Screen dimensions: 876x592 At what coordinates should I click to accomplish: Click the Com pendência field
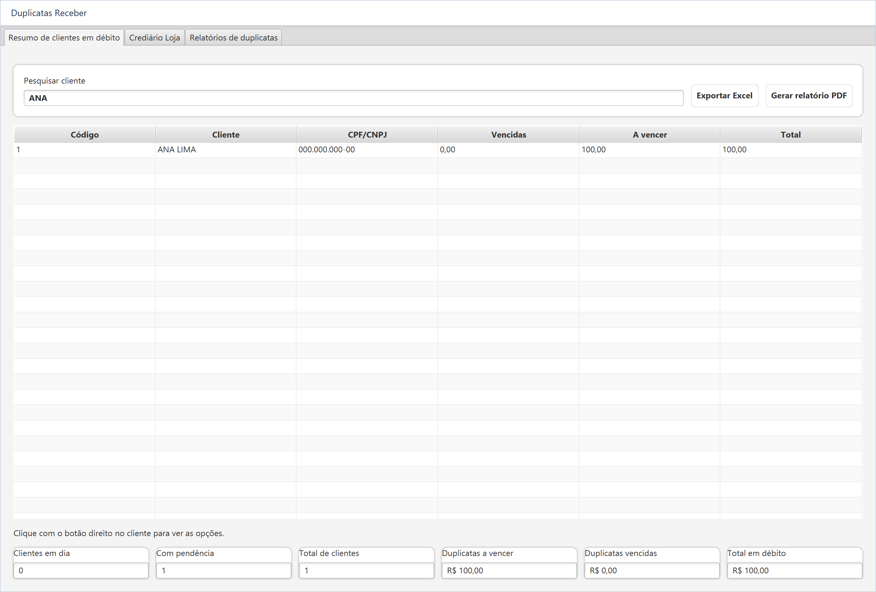[224, 570]
